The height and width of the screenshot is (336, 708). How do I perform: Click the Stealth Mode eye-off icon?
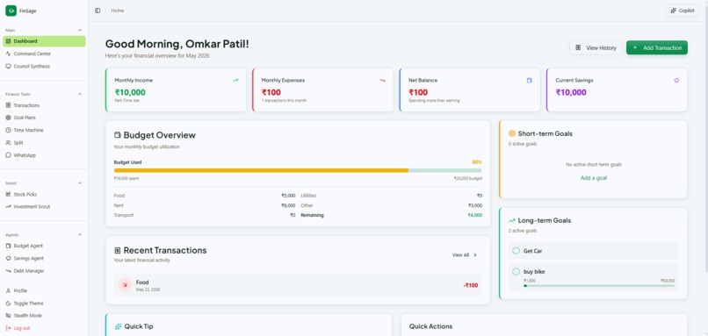pos(8,316)
